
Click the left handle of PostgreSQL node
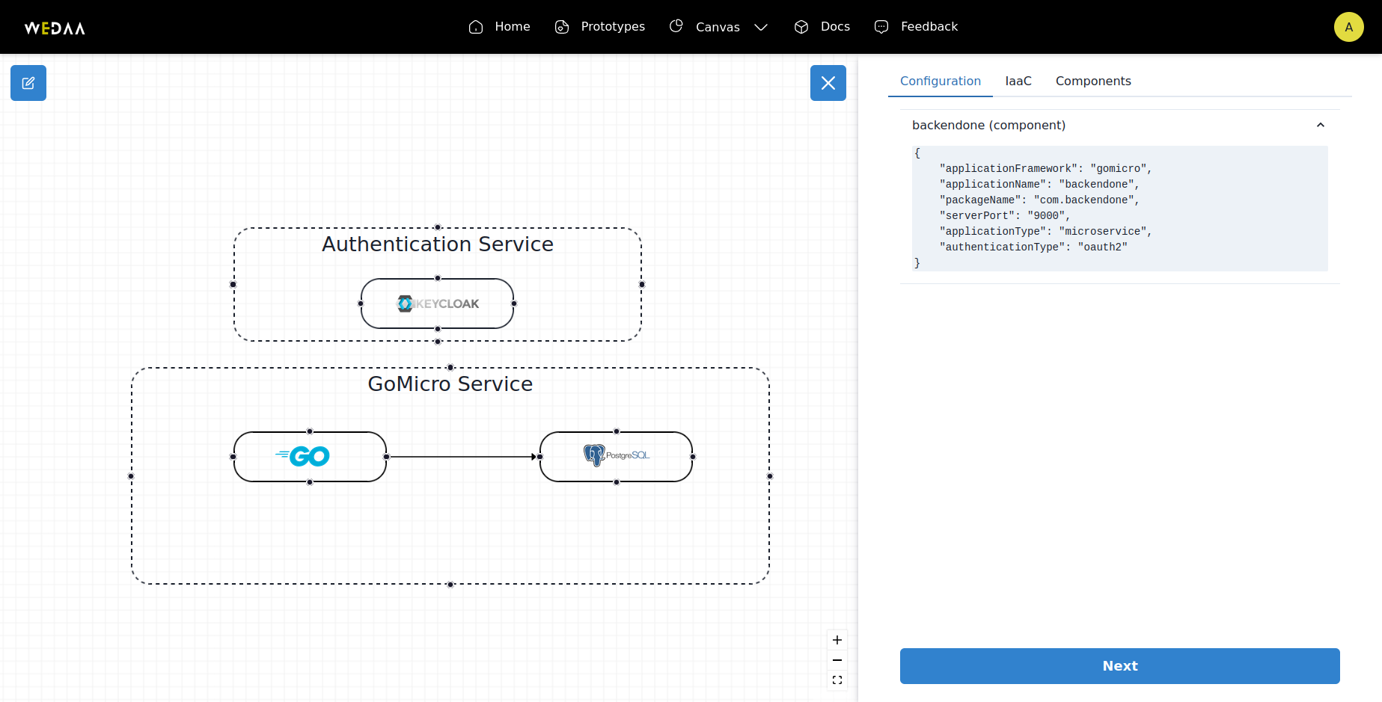tap(539, 457)
